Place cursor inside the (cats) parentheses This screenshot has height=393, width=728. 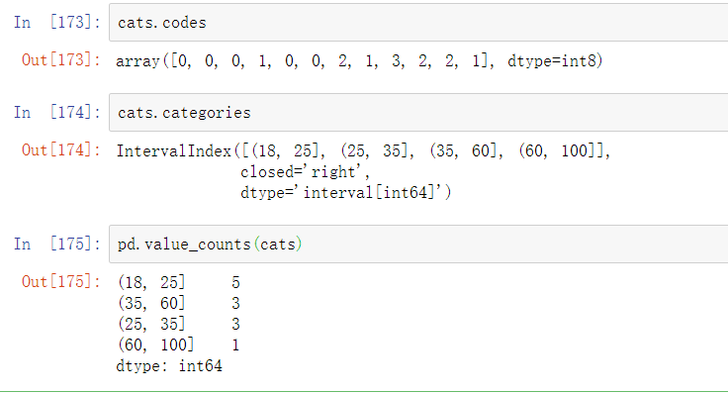coord(278,244)
